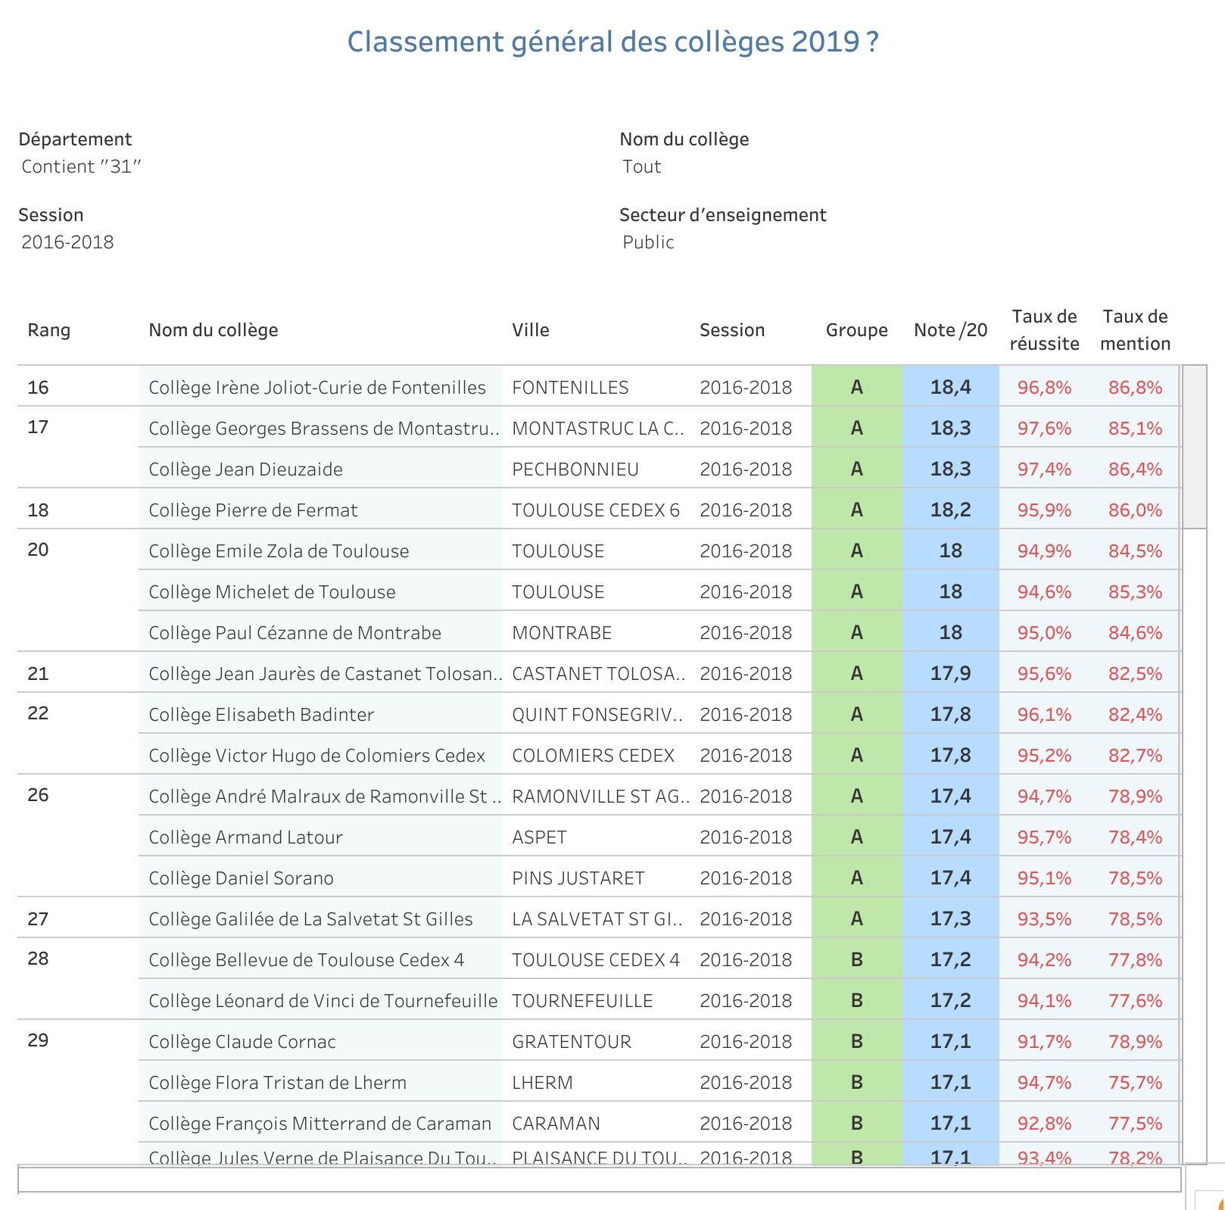Click the dashboard title Classement général des collèges
Image resolution: width=1225 pixels, height=1210 pixels.
(612, 42)
